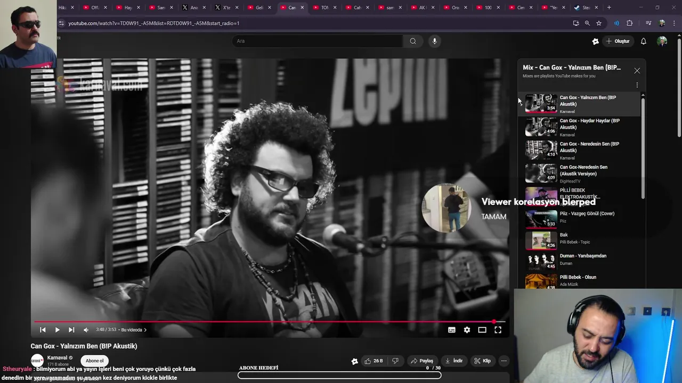Enter fullscreen with the player fullscreen icon

tap(498, 330)
